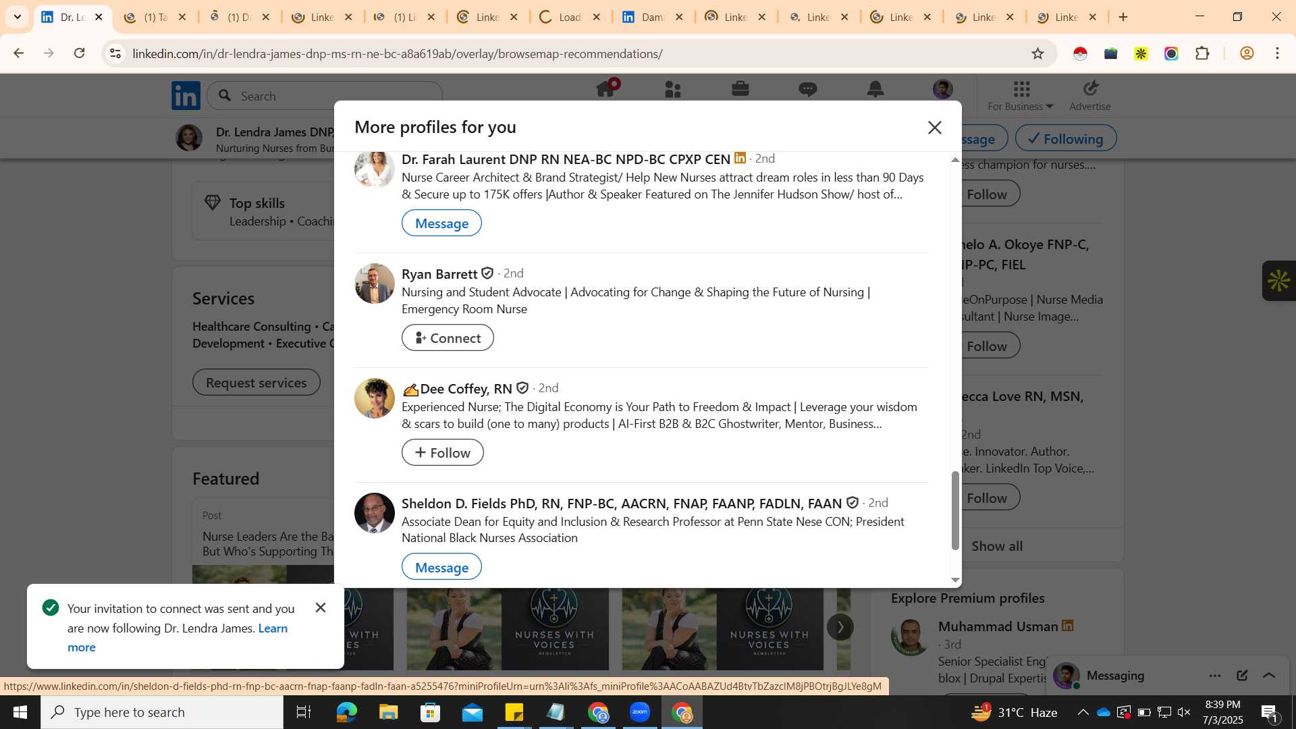Viewport: 1296px width, 729px height.
Task: Click Ryan Barrett's profile photo
Action: click(x=375, y=283)
